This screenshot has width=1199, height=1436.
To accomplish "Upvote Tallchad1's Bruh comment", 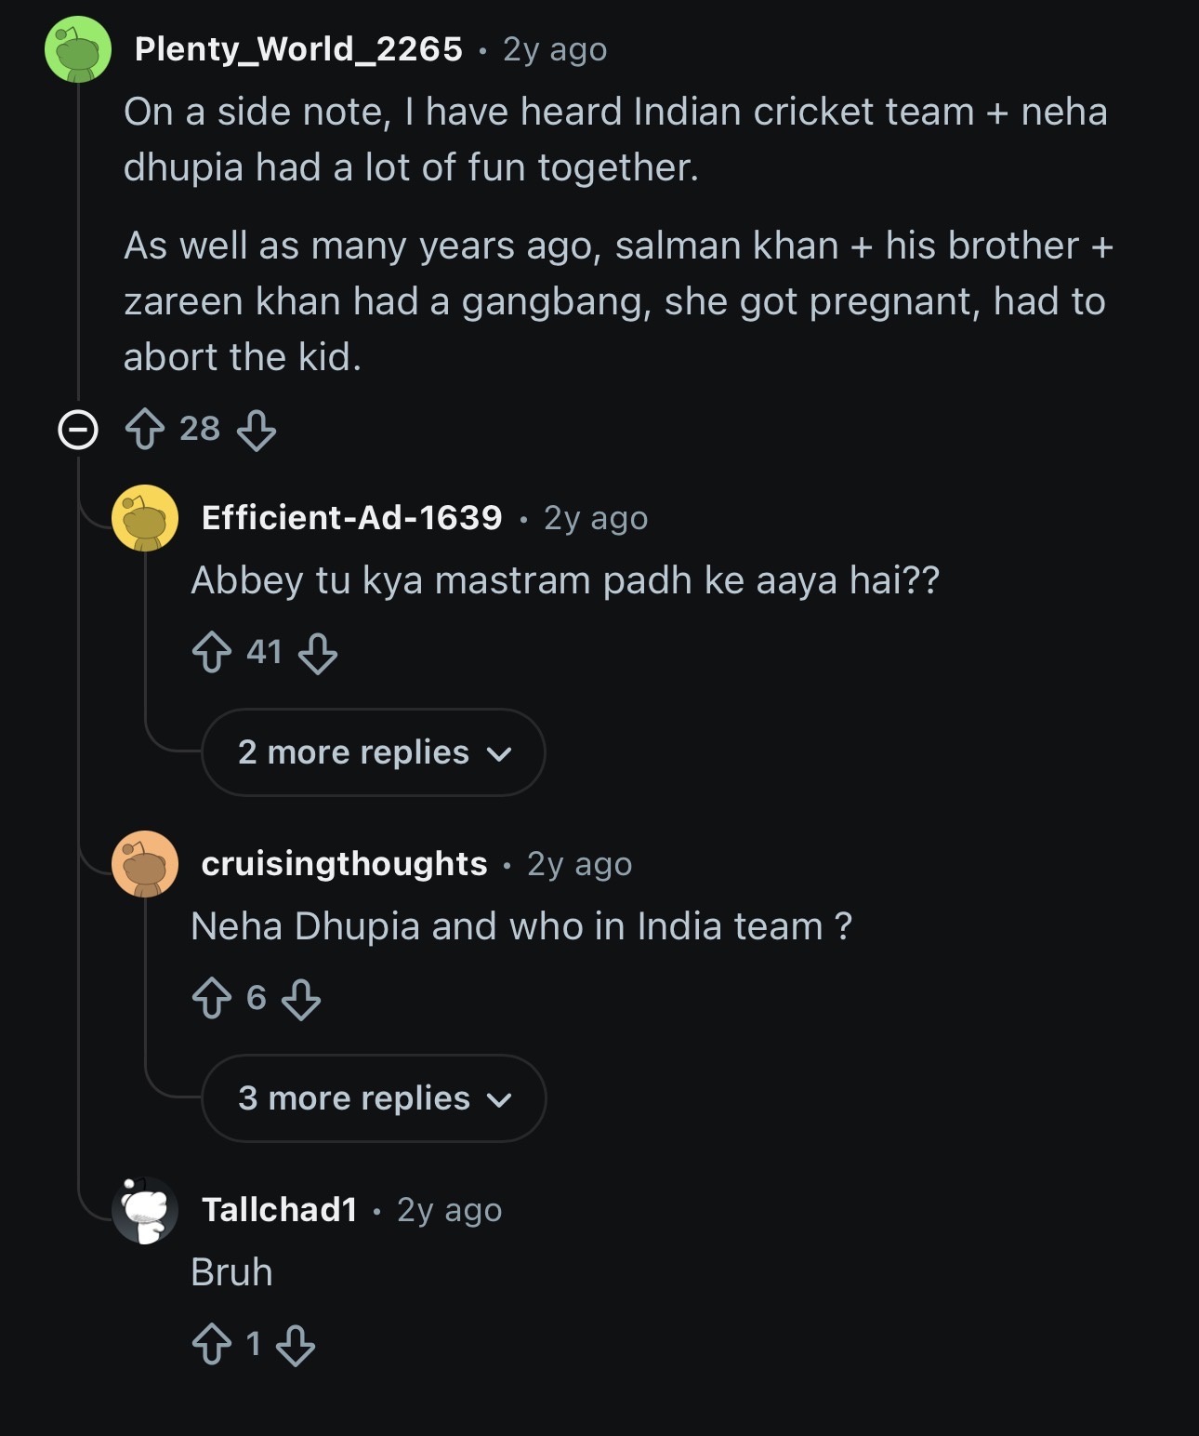I will pyautogui.click(x=212, y=1344).
